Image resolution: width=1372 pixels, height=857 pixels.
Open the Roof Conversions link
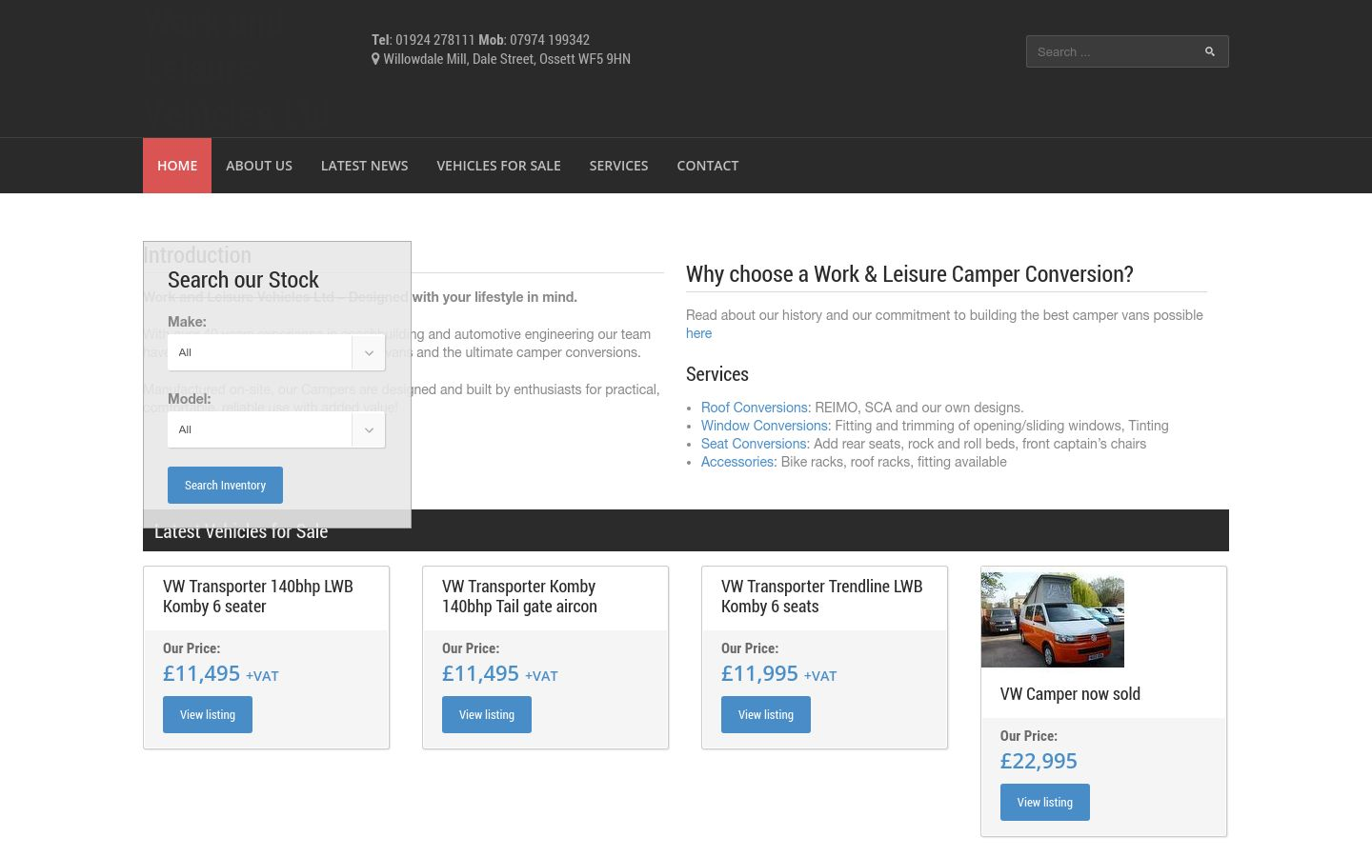(755, 408)
